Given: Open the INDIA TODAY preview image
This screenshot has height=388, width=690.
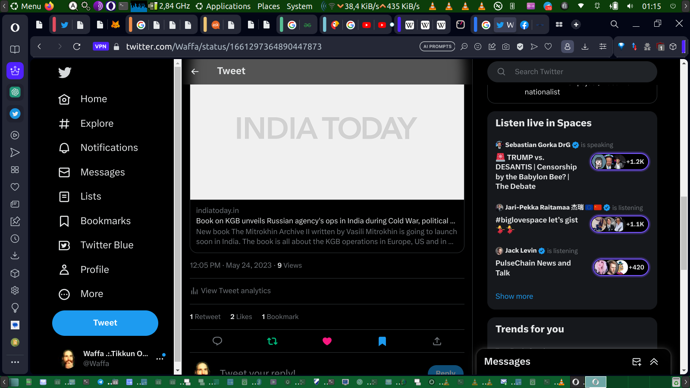Looking at the screenshot, I should [327, 142].
